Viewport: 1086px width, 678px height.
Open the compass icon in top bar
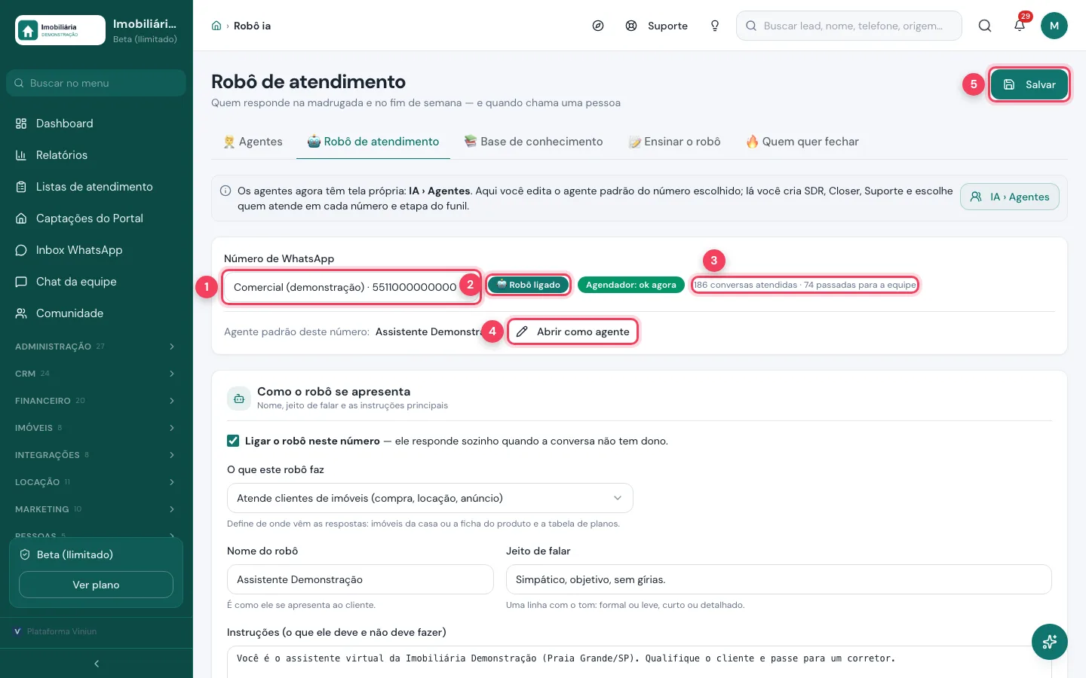[x=598, y=26]
